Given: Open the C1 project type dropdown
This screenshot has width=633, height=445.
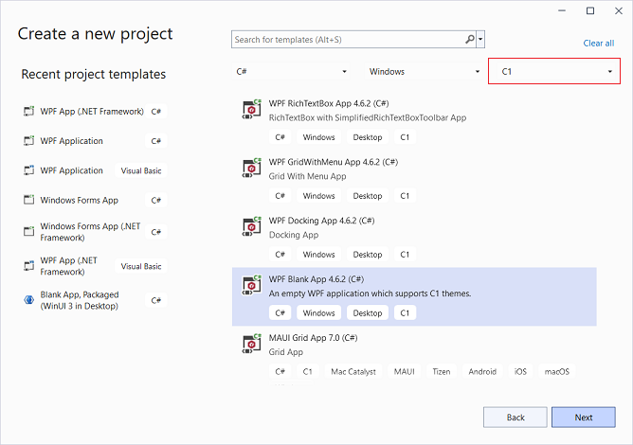Looking at the screenshot, I should (554, 71).
